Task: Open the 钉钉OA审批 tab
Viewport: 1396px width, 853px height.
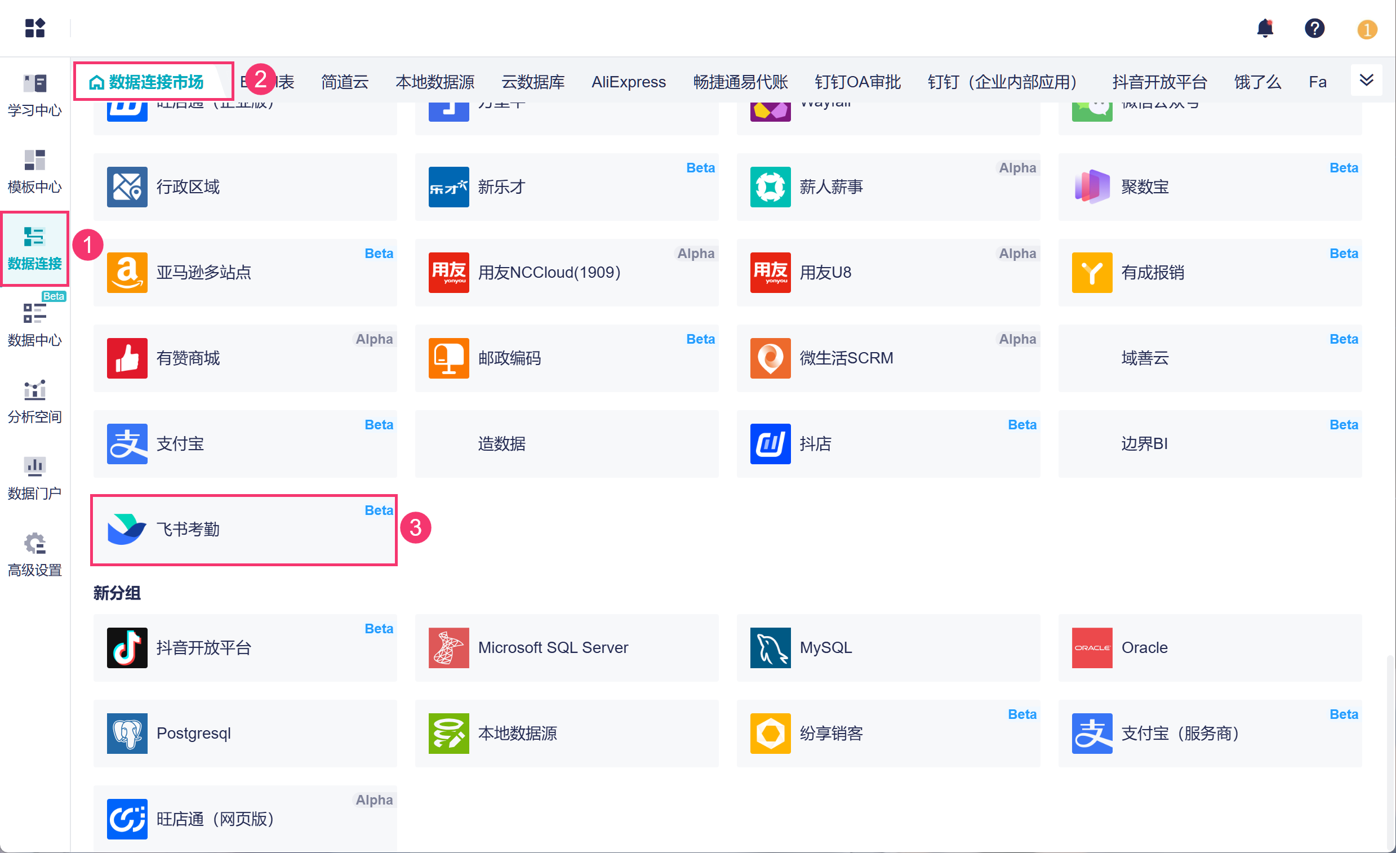Action: click(x=857, y=82)
